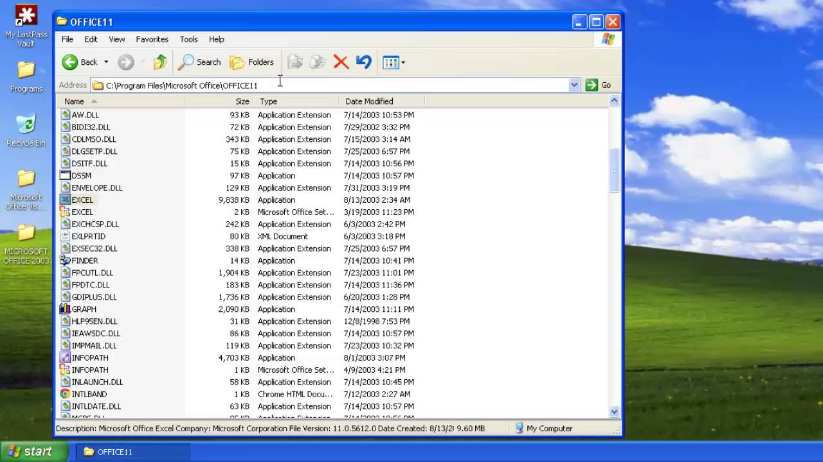Select the file name DSITF.DLL
This screenshot has width=823, height=462.
pyautogui.click(x=89, y=164)
